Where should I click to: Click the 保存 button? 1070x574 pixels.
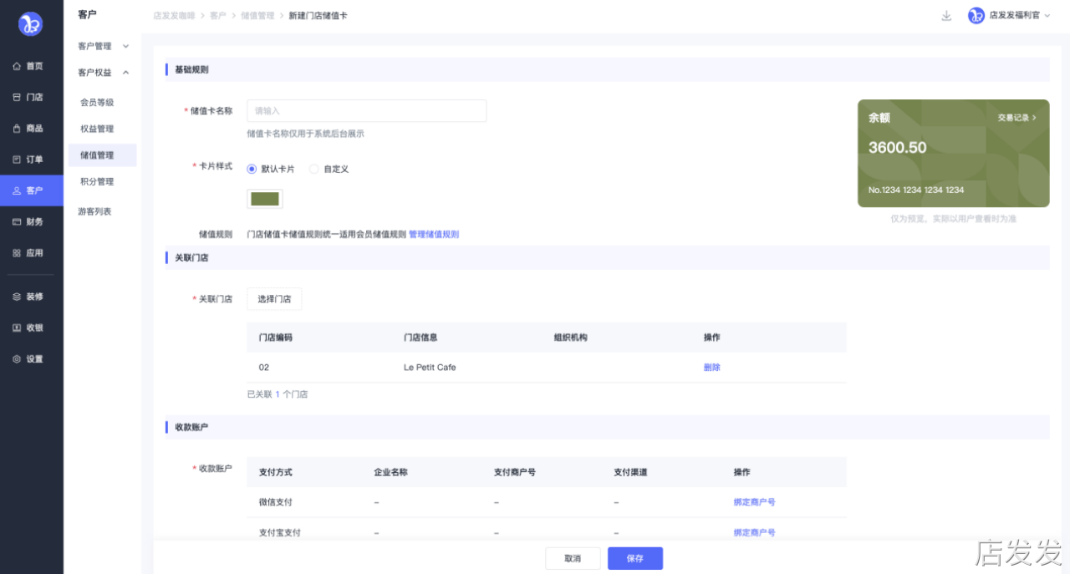tap(635, 558)
